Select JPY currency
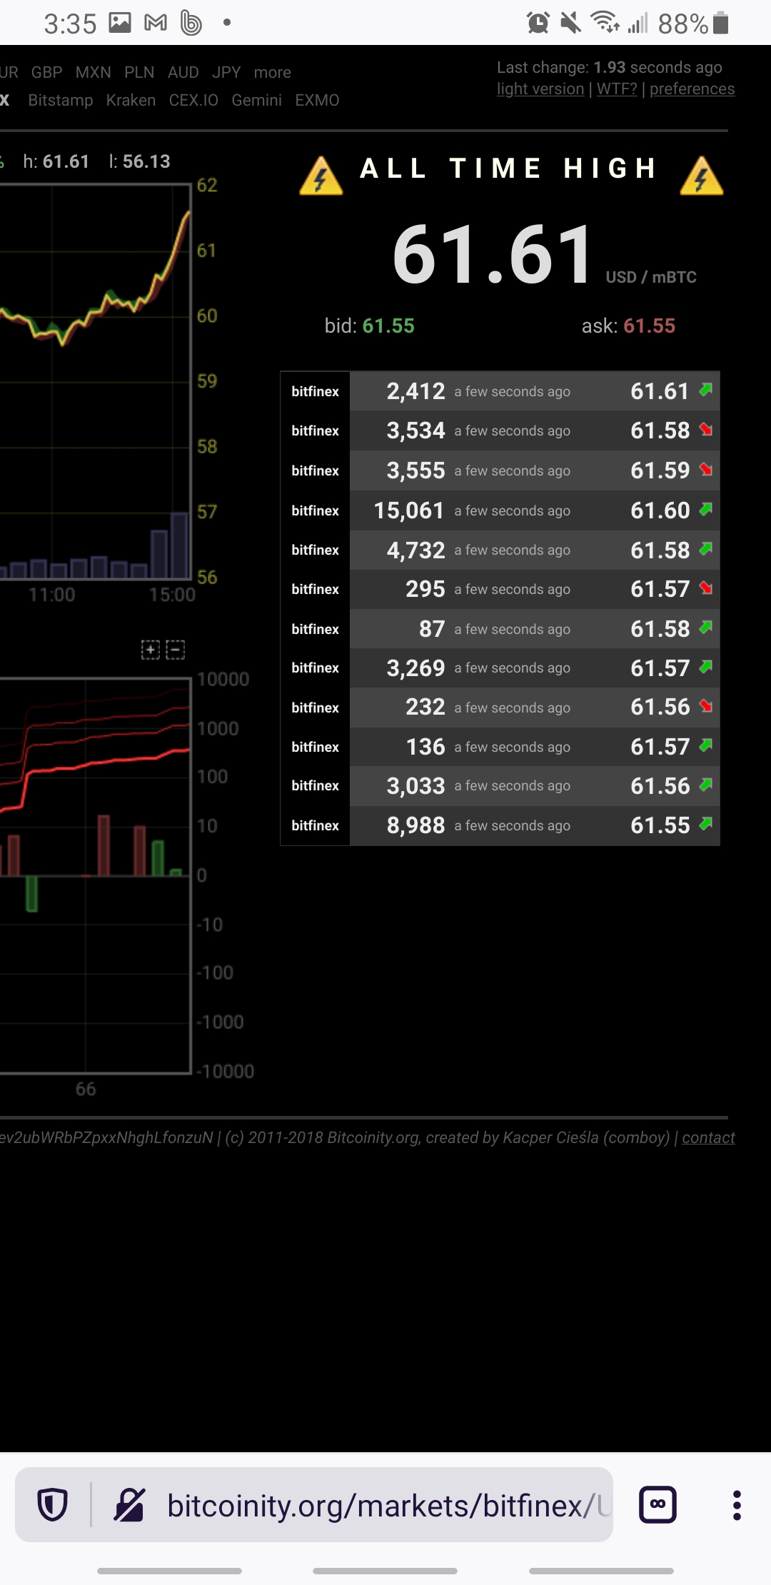Screen dimensions: 771x1585 tap(226, 73)
